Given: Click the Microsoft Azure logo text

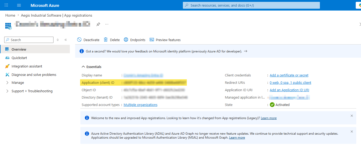Looking at the screenshot, I should (45, 5).
